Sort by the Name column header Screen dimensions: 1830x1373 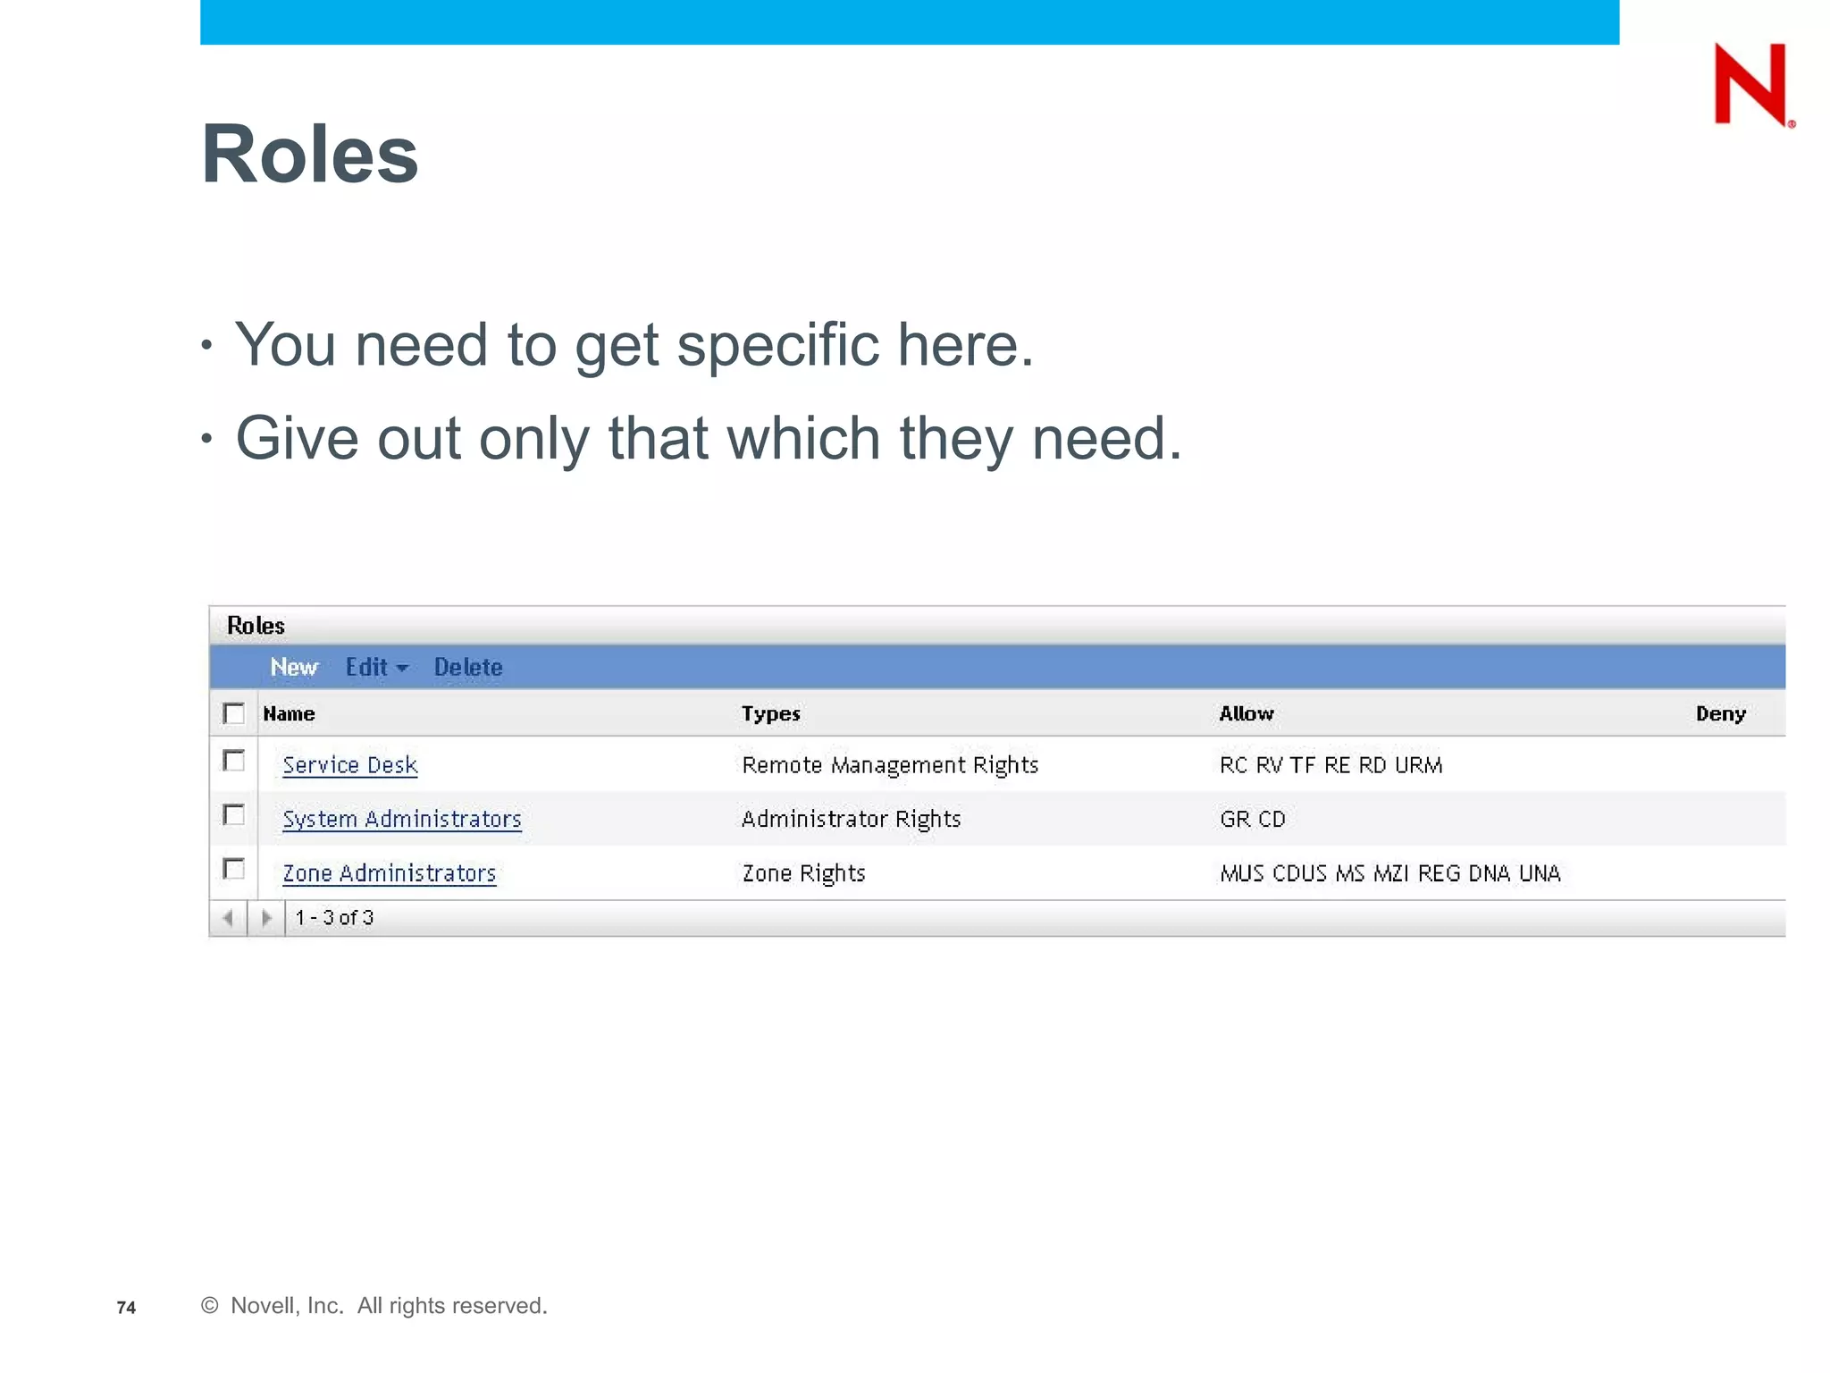[x=289, y=713]
